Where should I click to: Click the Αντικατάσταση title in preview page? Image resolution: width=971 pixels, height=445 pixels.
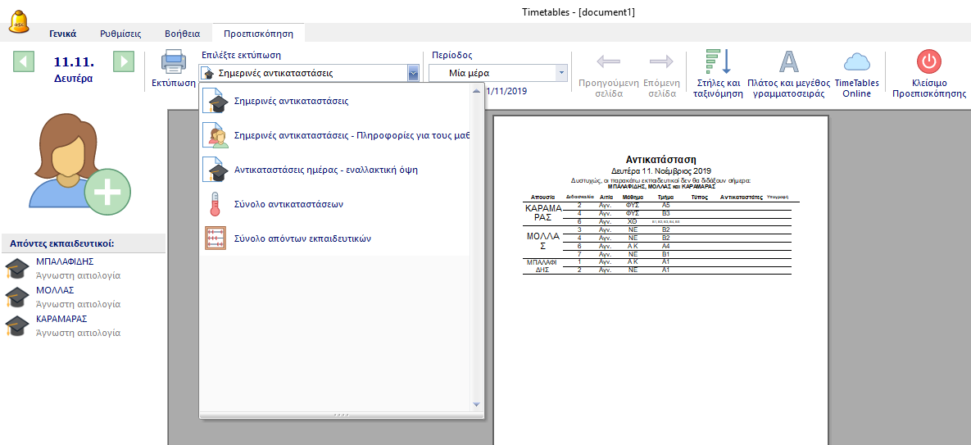(660, 160)
